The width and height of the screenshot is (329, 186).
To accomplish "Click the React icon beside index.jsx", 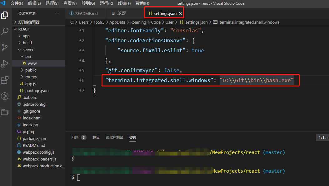I will [19, 125].
